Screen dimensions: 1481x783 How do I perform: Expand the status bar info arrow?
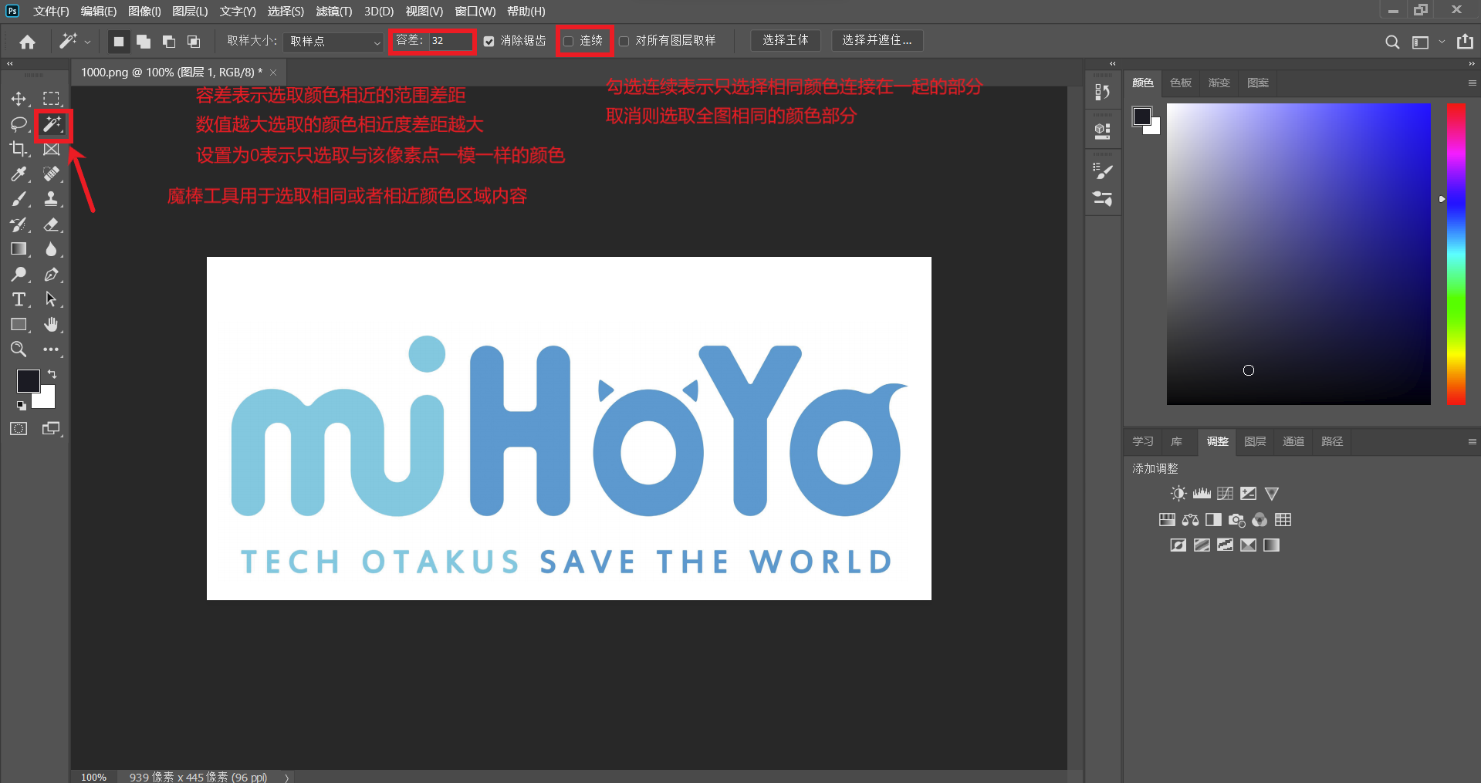(x=286, y=777)
